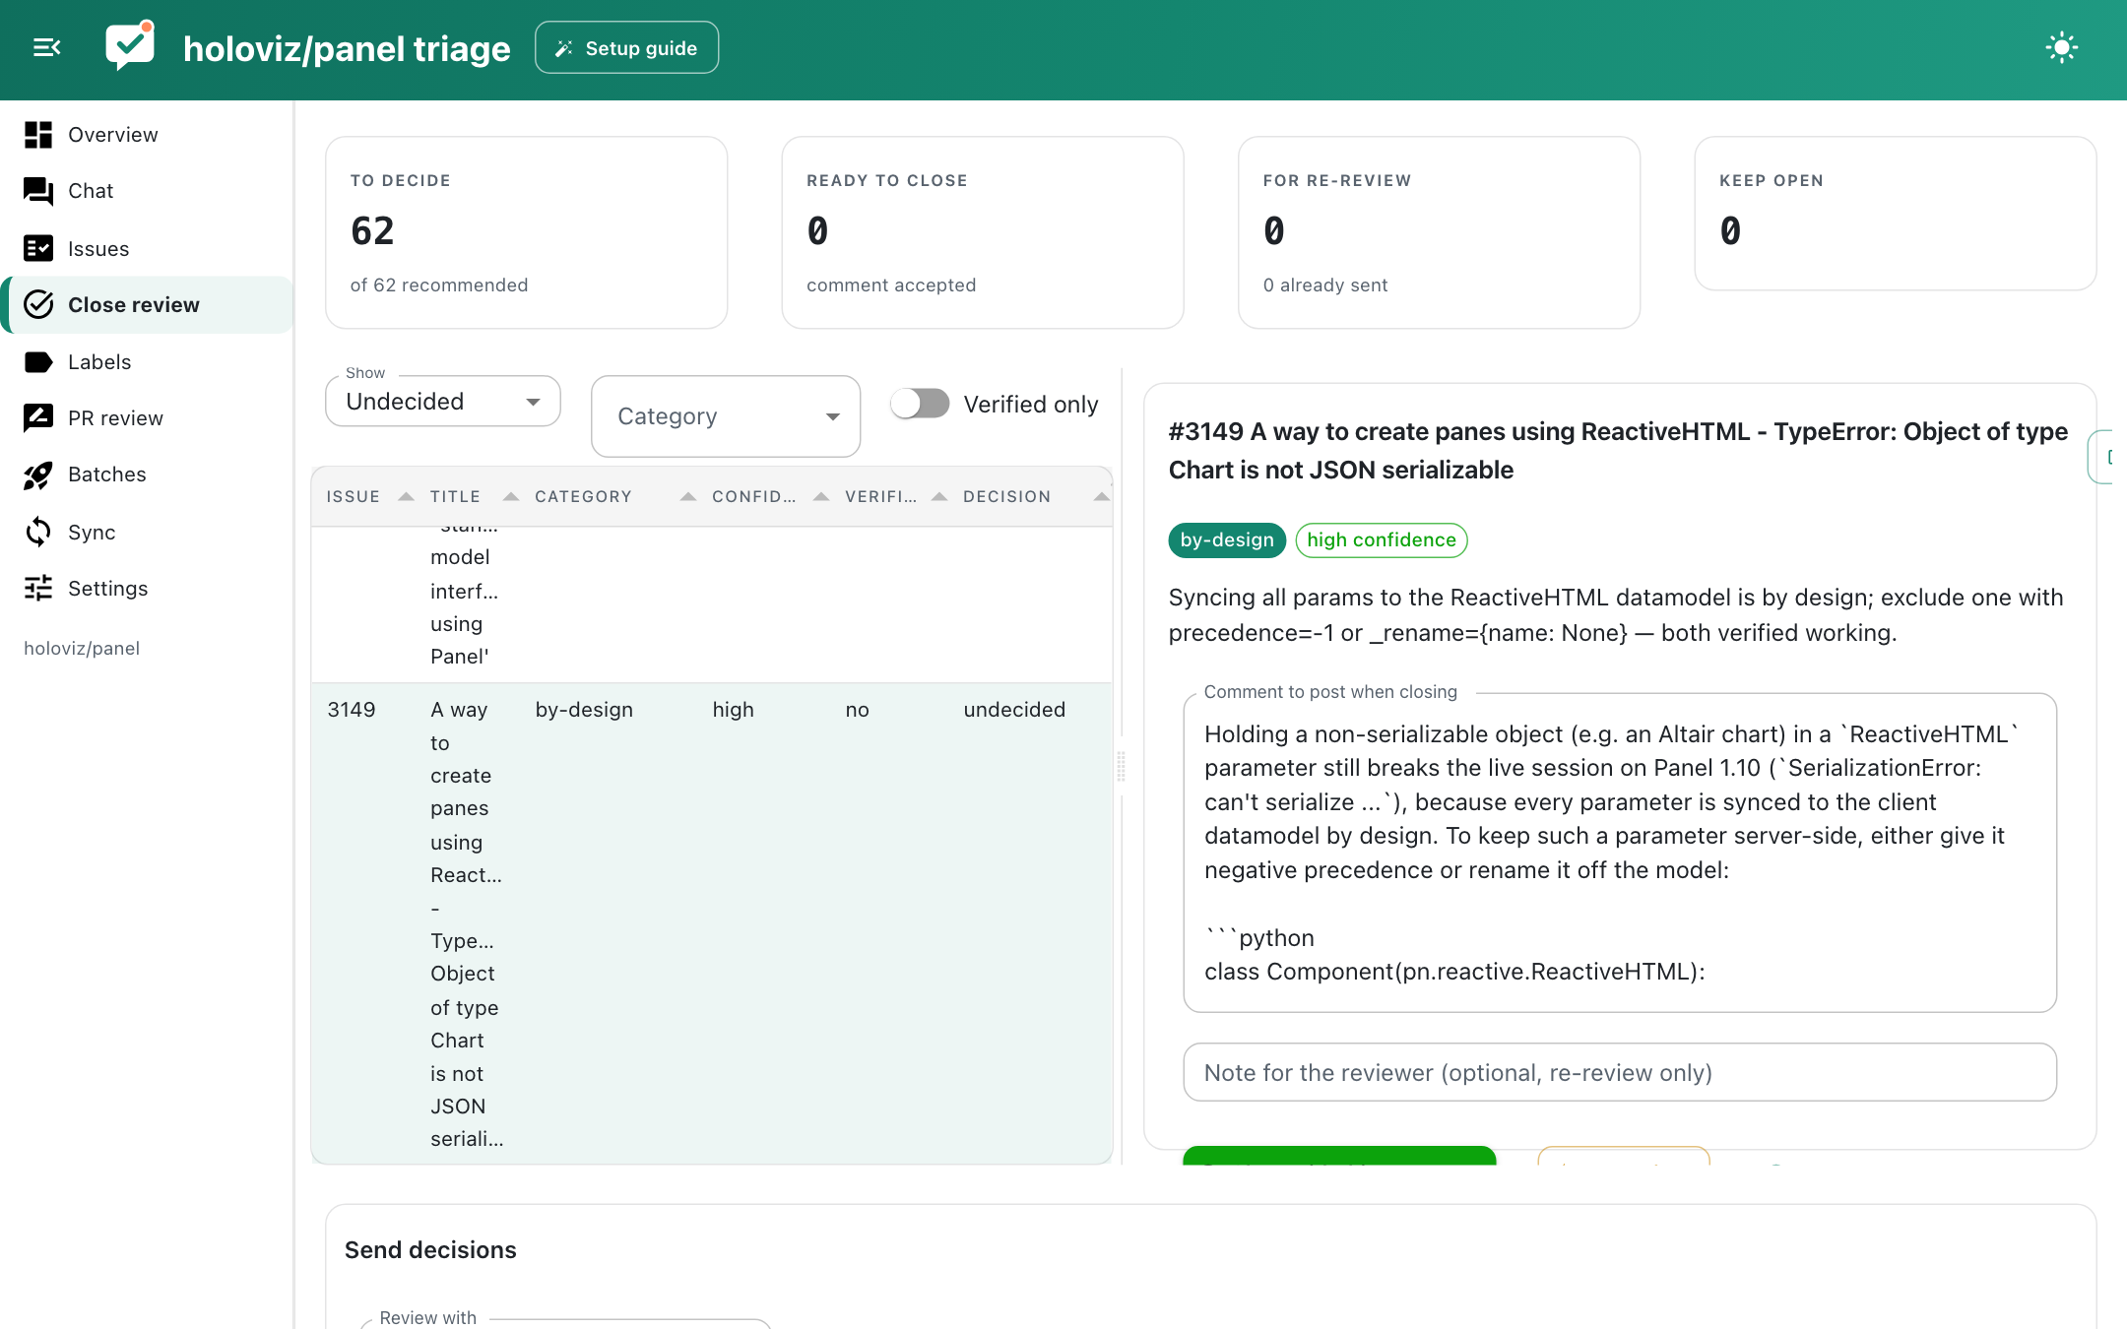Viewport: 2127px width, 1329px height.
Task: Click the 'undecided' decision cell for 3149
Action: point(1014,710)
